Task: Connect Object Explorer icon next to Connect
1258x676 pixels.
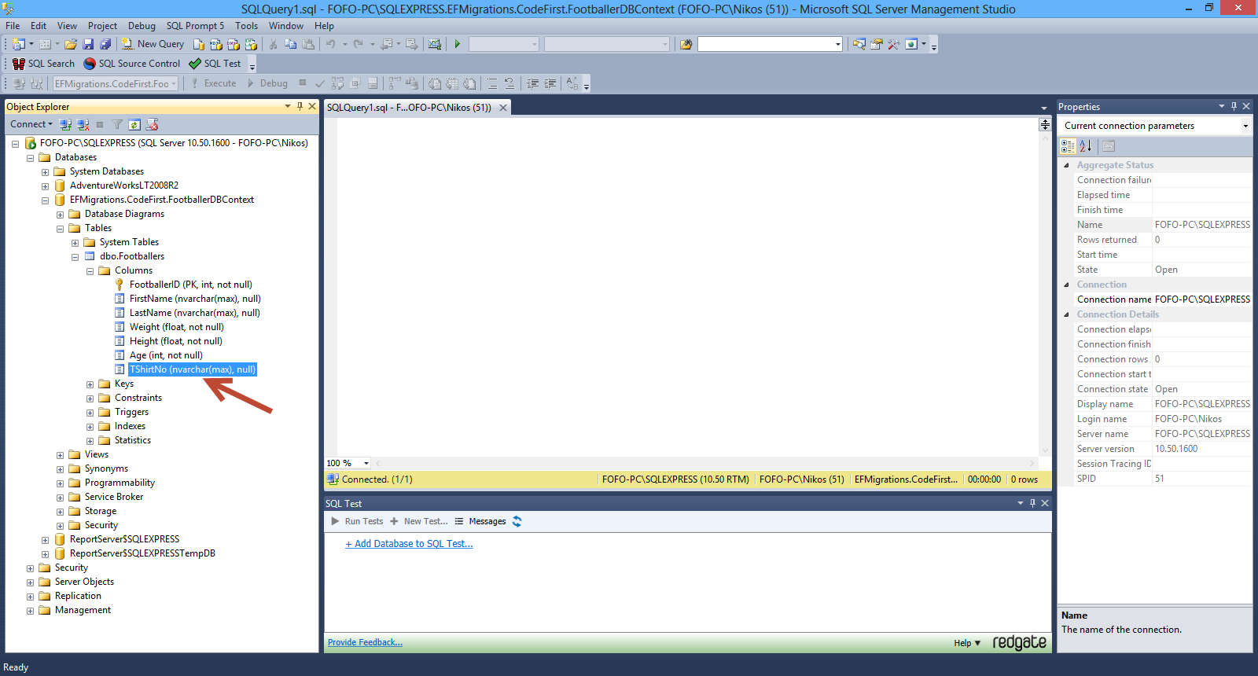Action: (x=66, y=124)
